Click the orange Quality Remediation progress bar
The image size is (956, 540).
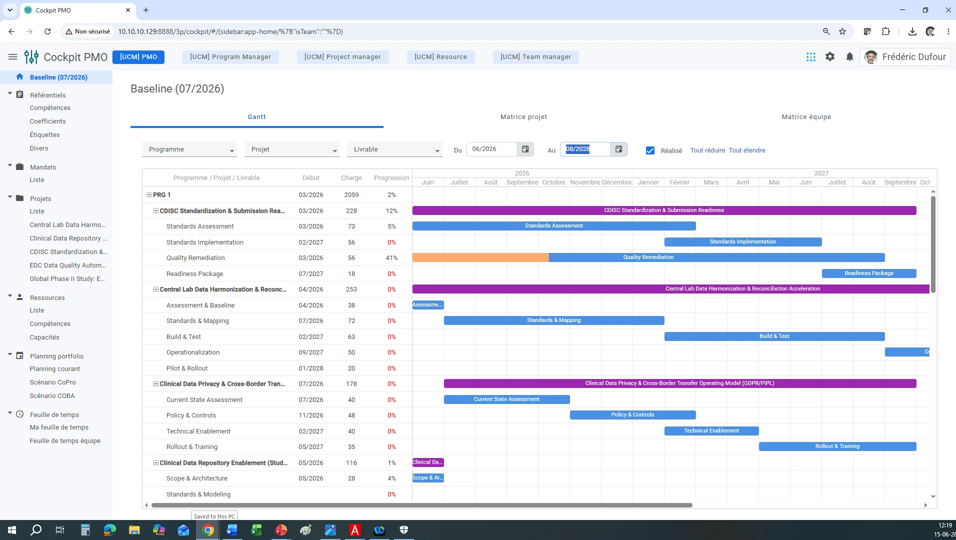click(480, 257)
